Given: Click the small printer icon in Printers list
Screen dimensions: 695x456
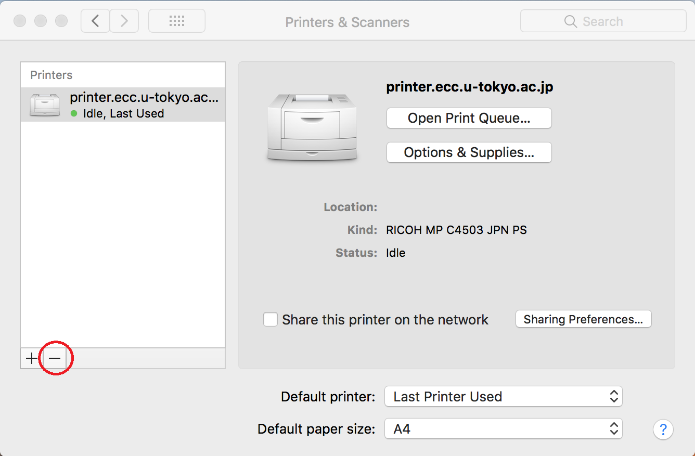Looking at the screenshot, I should click(x=44, y=105).
